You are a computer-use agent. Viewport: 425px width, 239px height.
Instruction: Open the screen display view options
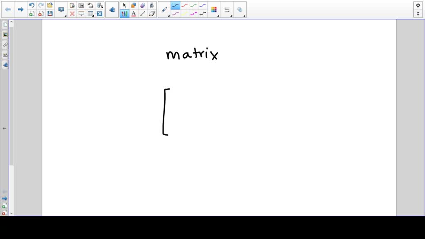(x=61, y=10)
